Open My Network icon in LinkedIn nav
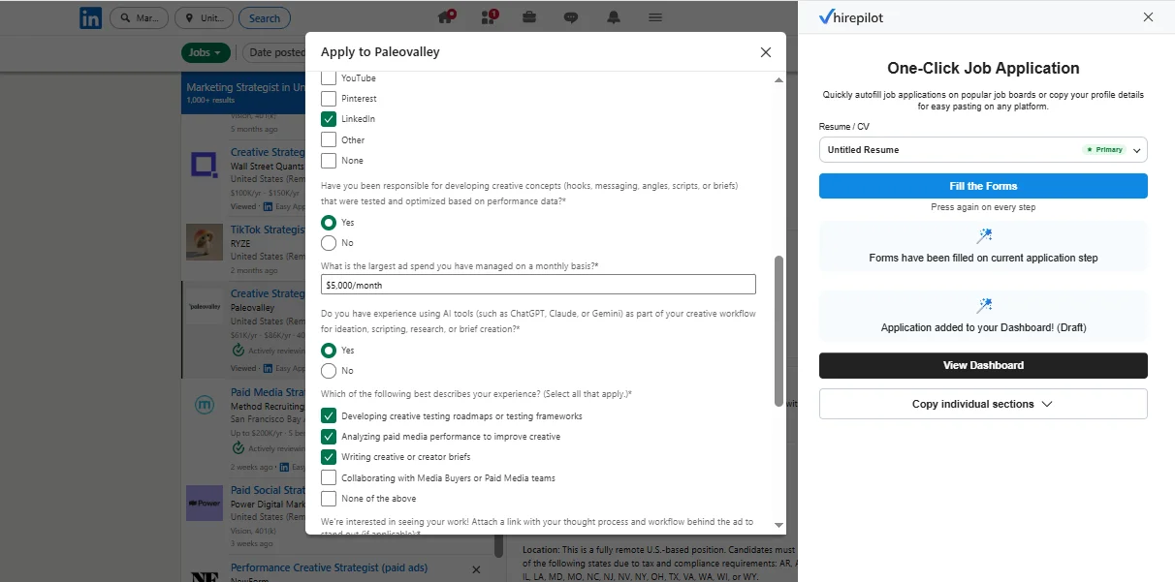 [x=489, y=17]
